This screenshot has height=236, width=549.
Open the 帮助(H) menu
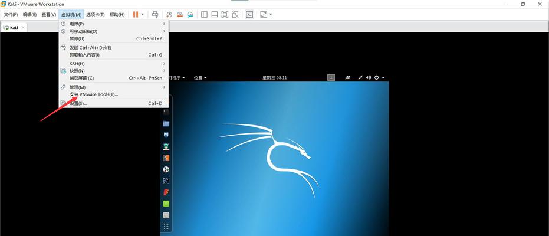(117, 14)
